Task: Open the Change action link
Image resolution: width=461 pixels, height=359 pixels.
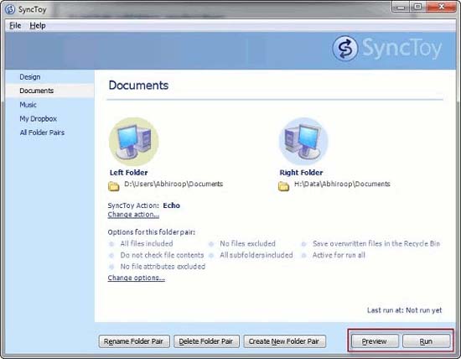Action: 133,215
